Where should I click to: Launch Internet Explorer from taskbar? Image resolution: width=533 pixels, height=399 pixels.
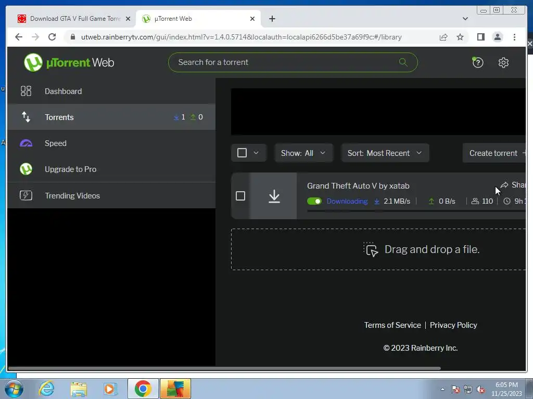point(46,389)
